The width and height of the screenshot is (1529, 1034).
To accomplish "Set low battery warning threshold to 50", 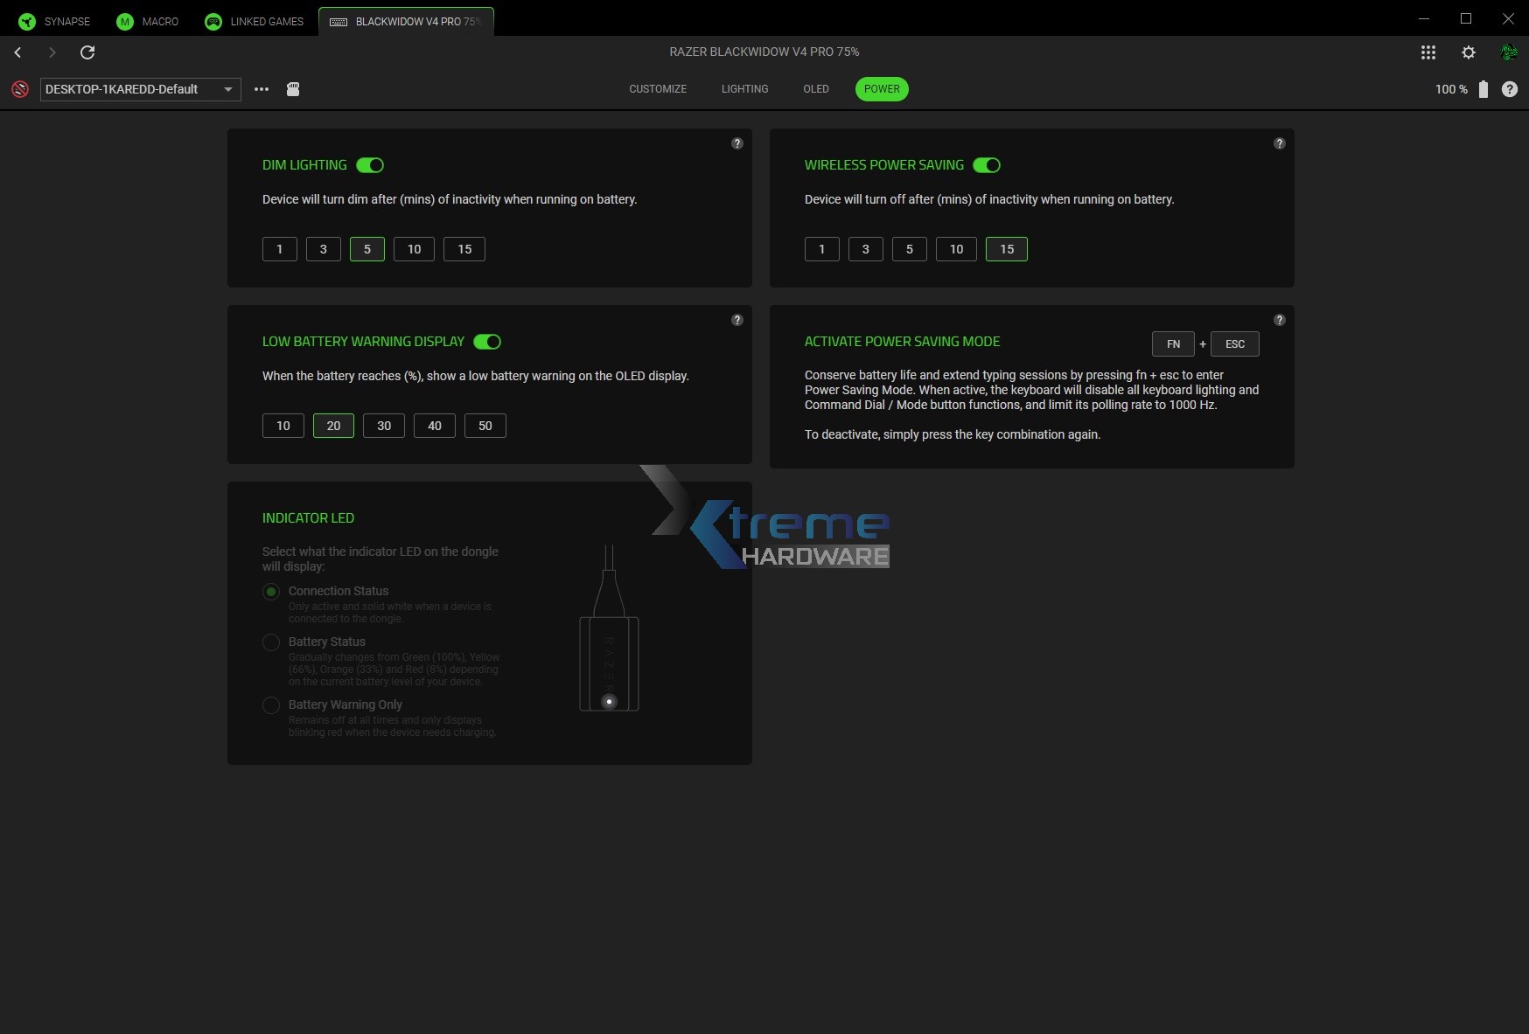I will coord(485,426).
